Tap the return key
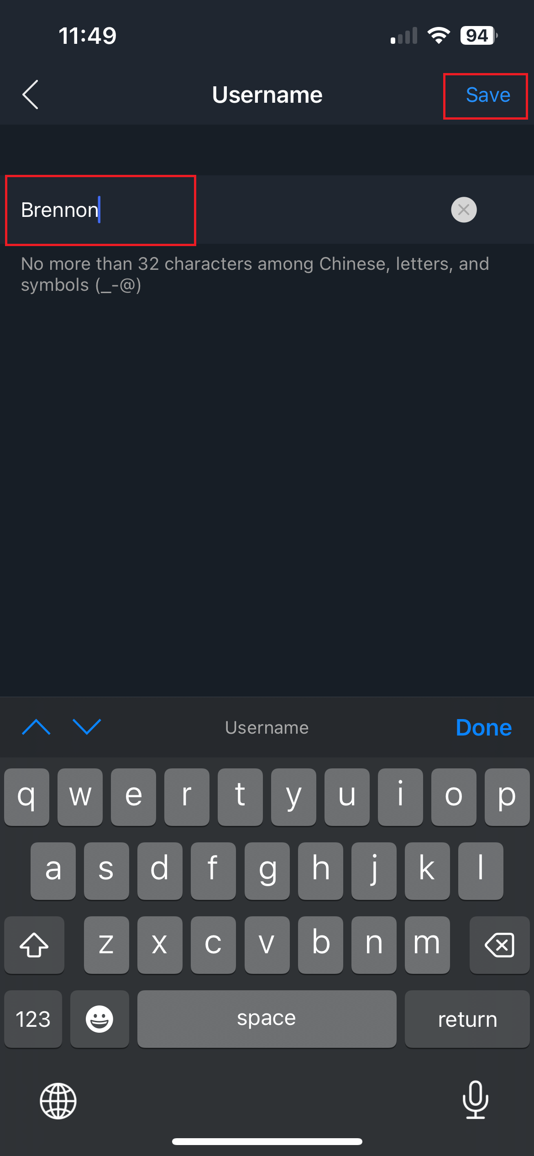The height and width of the screenshot is (1156, 534). [x=467, y=1019]
